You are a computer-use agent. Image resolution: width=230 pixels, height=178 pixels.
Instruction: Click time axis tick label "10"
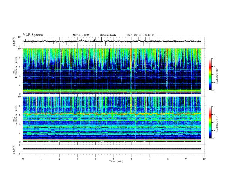[204, 159]
